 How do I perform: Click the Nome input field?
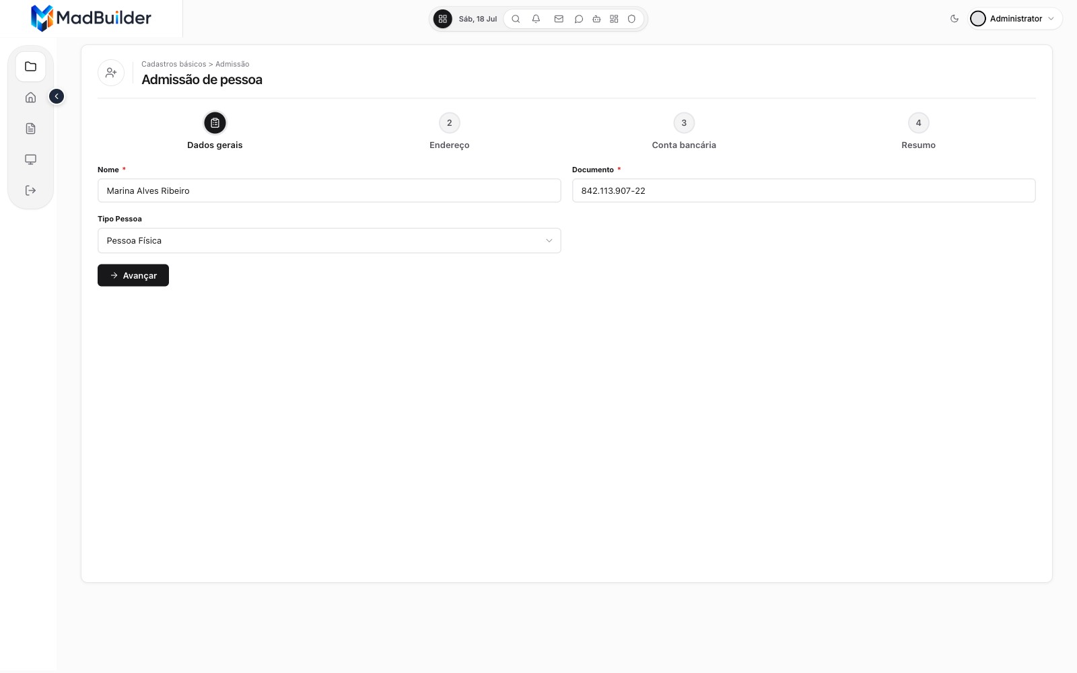[x=329, y=190]
